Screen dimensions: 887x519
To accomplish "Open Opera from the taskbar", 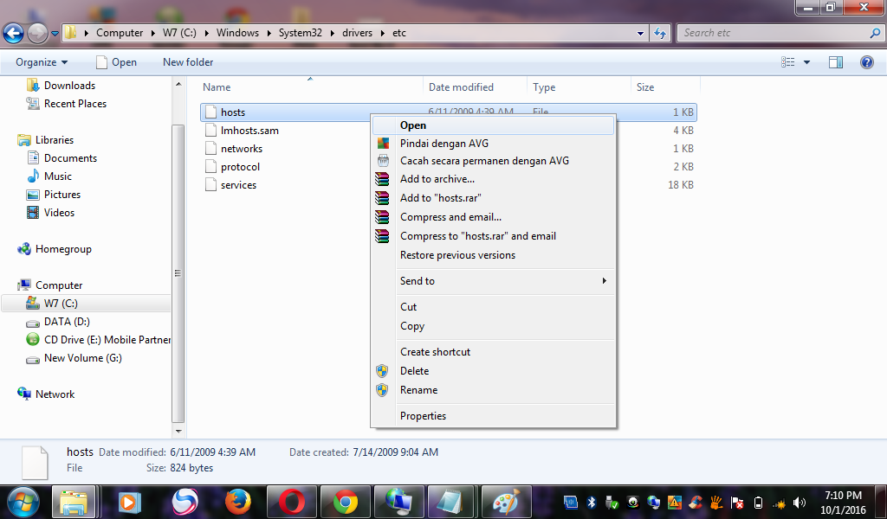I will pos(291,502).
